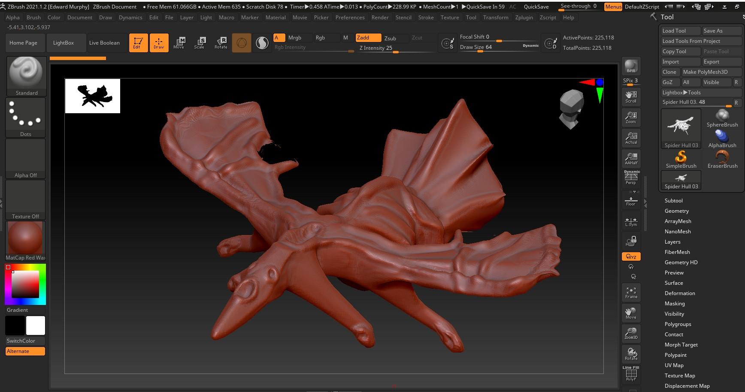Expand the Geometry section
The height and width of the screenshot is (392, 745).
[x=676, y=211]
